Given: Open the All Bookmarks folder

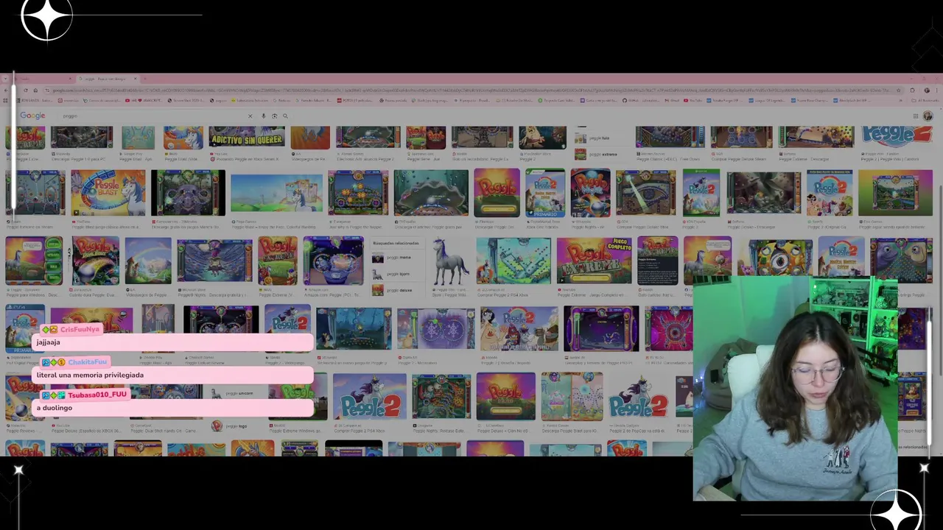Looking at the screenshot, I should (925, 100).
